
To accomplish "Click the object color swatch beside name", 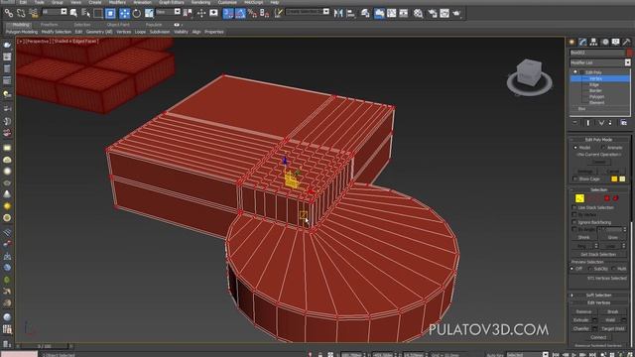I will coord(629,53).
